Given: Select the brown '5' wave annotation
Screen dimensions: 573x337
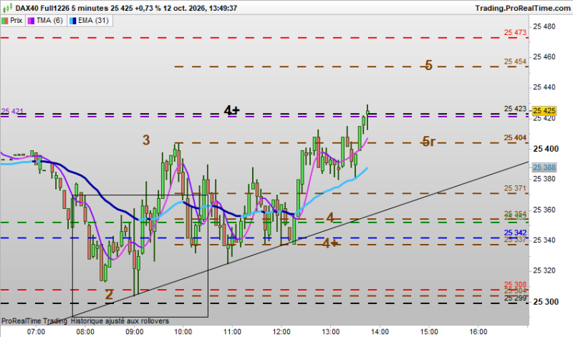Looking at the screenshot, I should click(428, 65).
